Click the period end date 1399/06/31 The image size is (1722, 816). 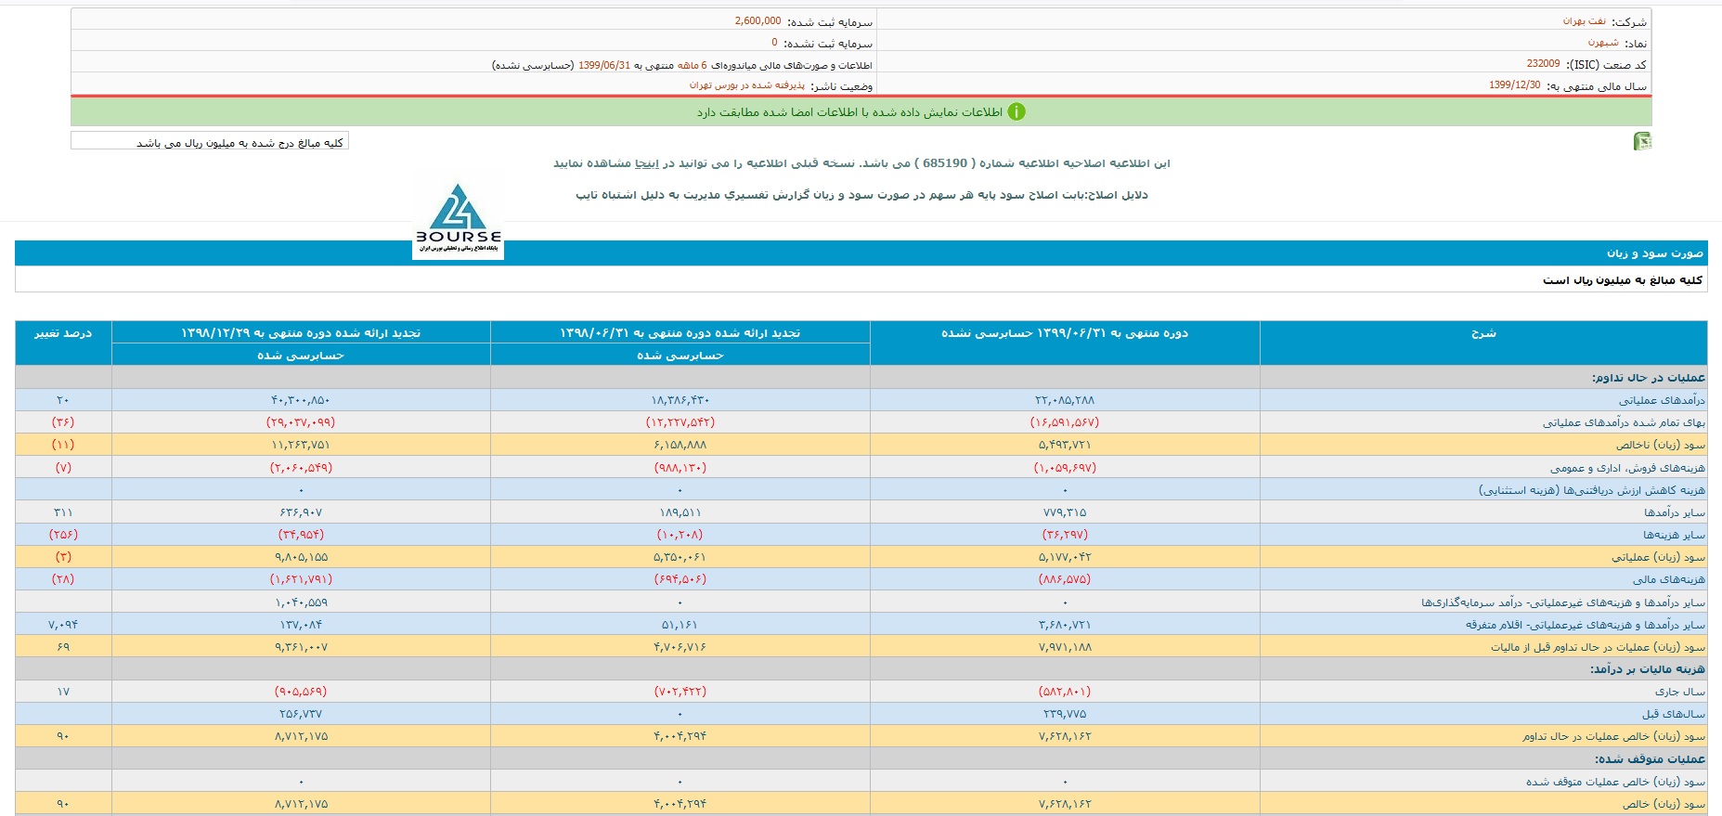[604, 65]
